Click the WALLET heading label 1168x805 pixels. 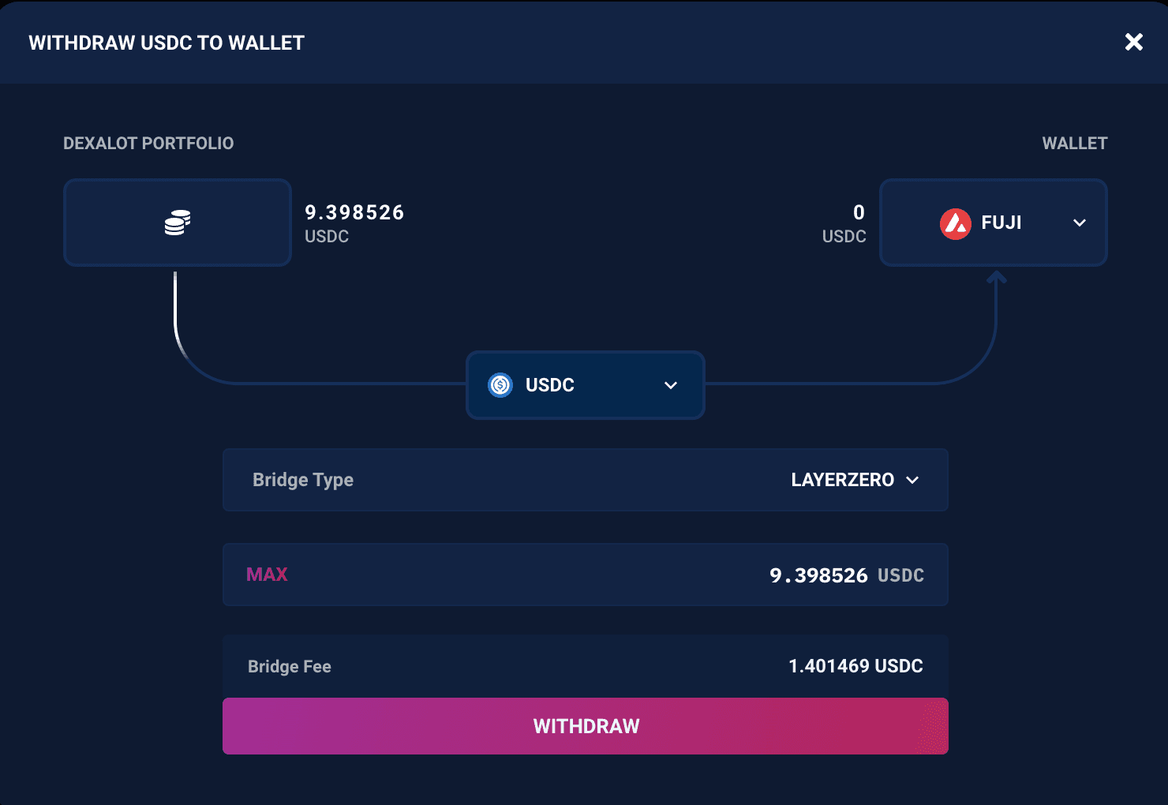coord(1074,144)
